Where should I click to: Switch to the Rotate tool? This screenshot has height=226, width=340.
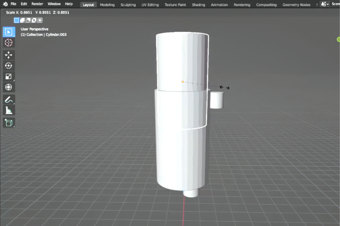8,65
